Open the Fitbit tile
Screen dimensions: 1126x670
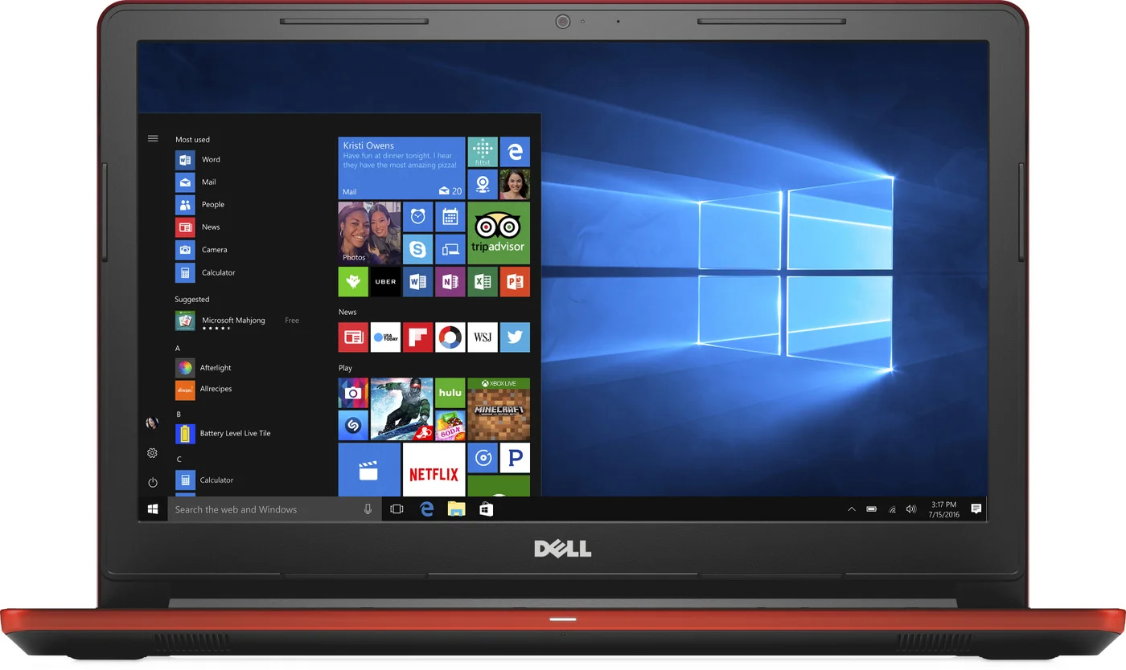pyautogui.click(x=483, y=152)
